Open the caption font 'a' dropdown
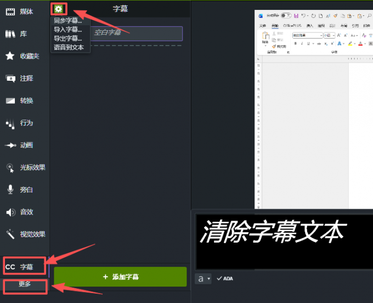Image resolution: width=373 pixels, height=303 pixels. point(203,278)
